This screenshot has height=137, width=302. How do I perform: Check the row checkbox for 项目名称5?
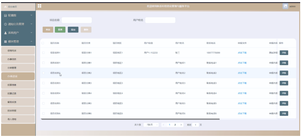(x=43, y=103)
